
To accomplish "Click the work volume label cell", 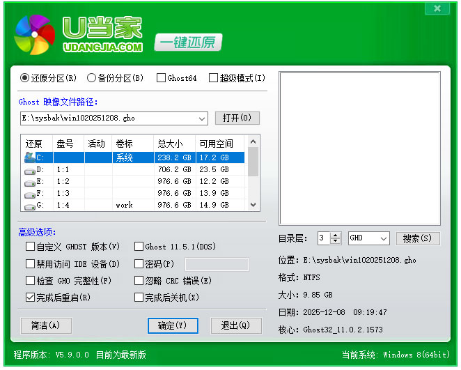I will (133, 205).
